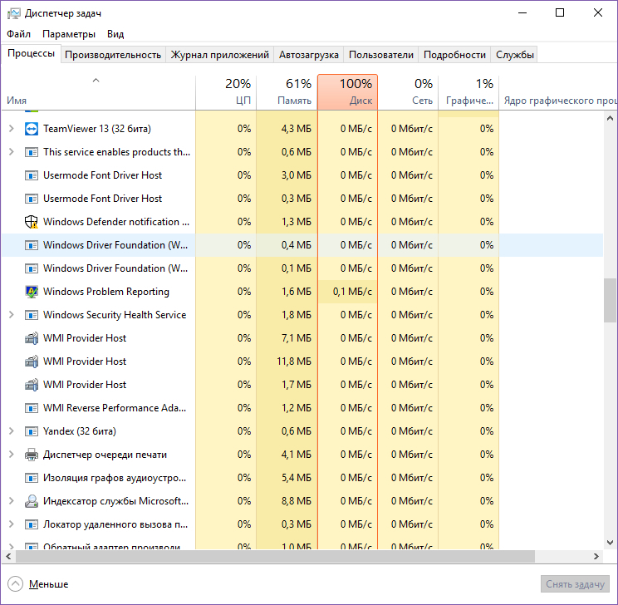Click the Windows Security Health Service icon
Image resolution: width=618 pixels, height=605 pixels.
pyautogui.click(x=32, y=315)
